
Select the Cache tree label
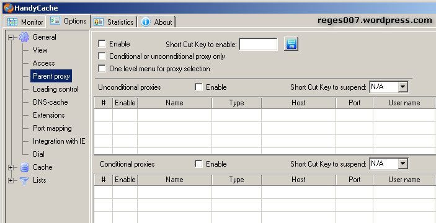tap(43, 167)
